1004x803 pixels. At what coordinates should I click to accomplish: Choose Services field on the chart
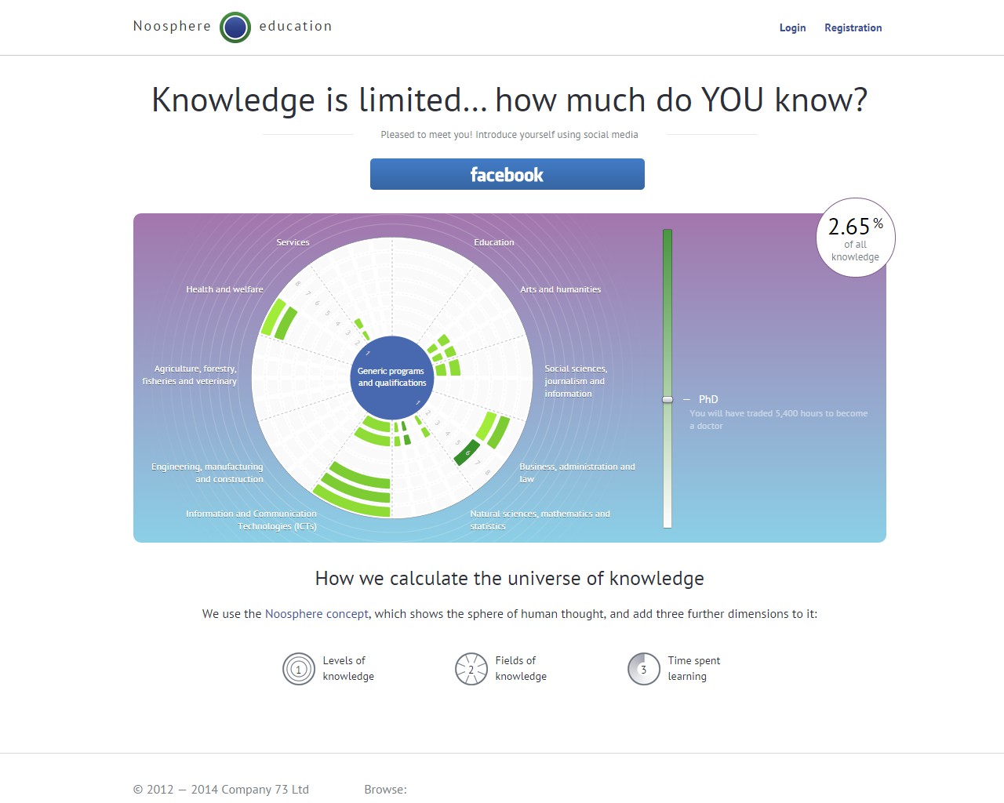pyautogui.click(x=293, y=242)
